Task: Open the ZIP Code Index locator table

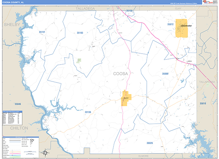Action: [x=12, y=118]
